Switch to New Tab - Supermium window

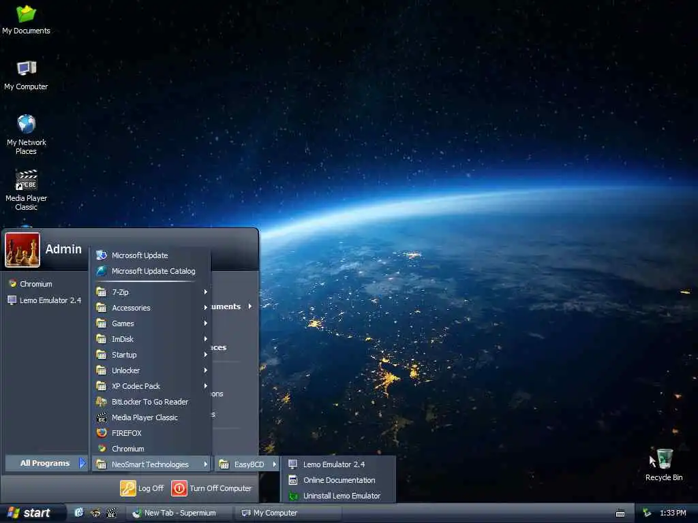(x=178, y=513)
